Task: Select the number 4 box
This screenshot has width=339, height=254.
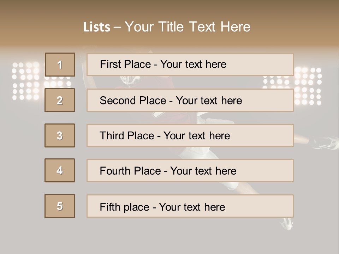Action: 60,170
